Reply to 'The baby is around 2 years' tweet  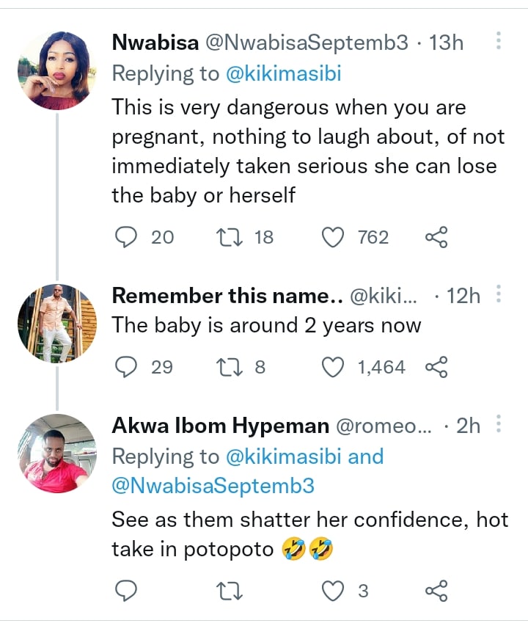point(127,367)
